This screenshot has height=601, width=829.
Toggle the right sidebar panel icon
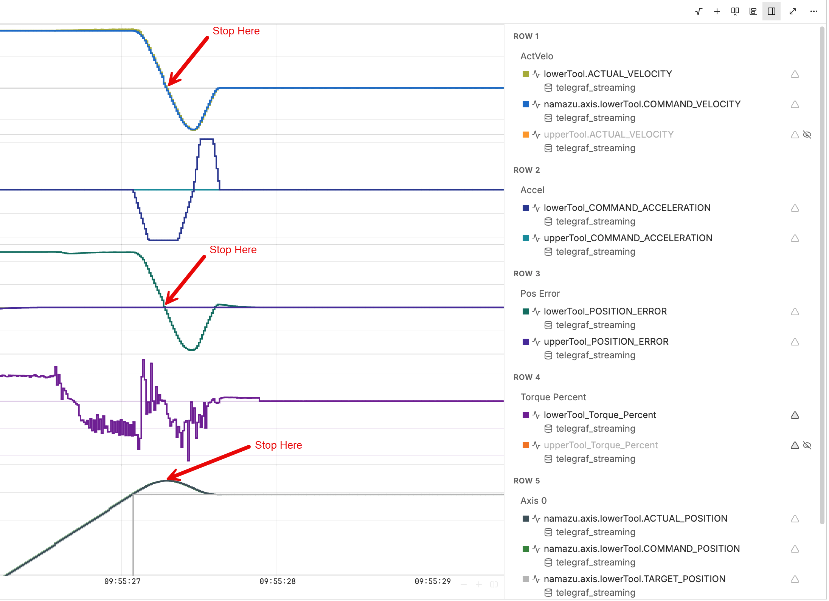click(x=771, y=11)
